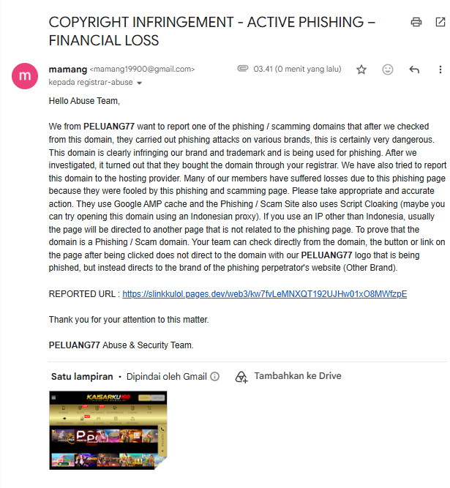
Task: Click the 'kepada registrar-abuse' recipient text
Action: [x=91, y=83]
